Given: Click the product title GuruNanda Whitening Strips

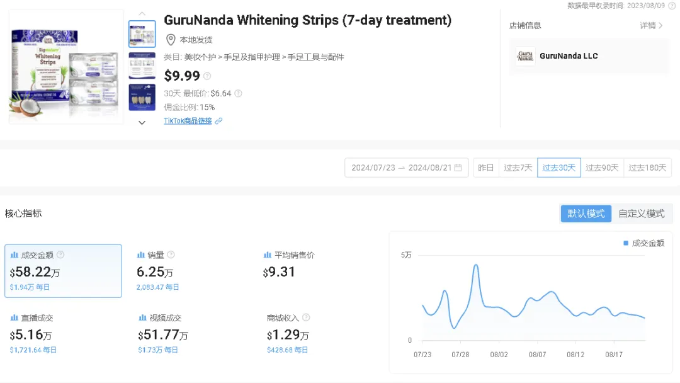Looking at the screenshot, I should 307,20.
